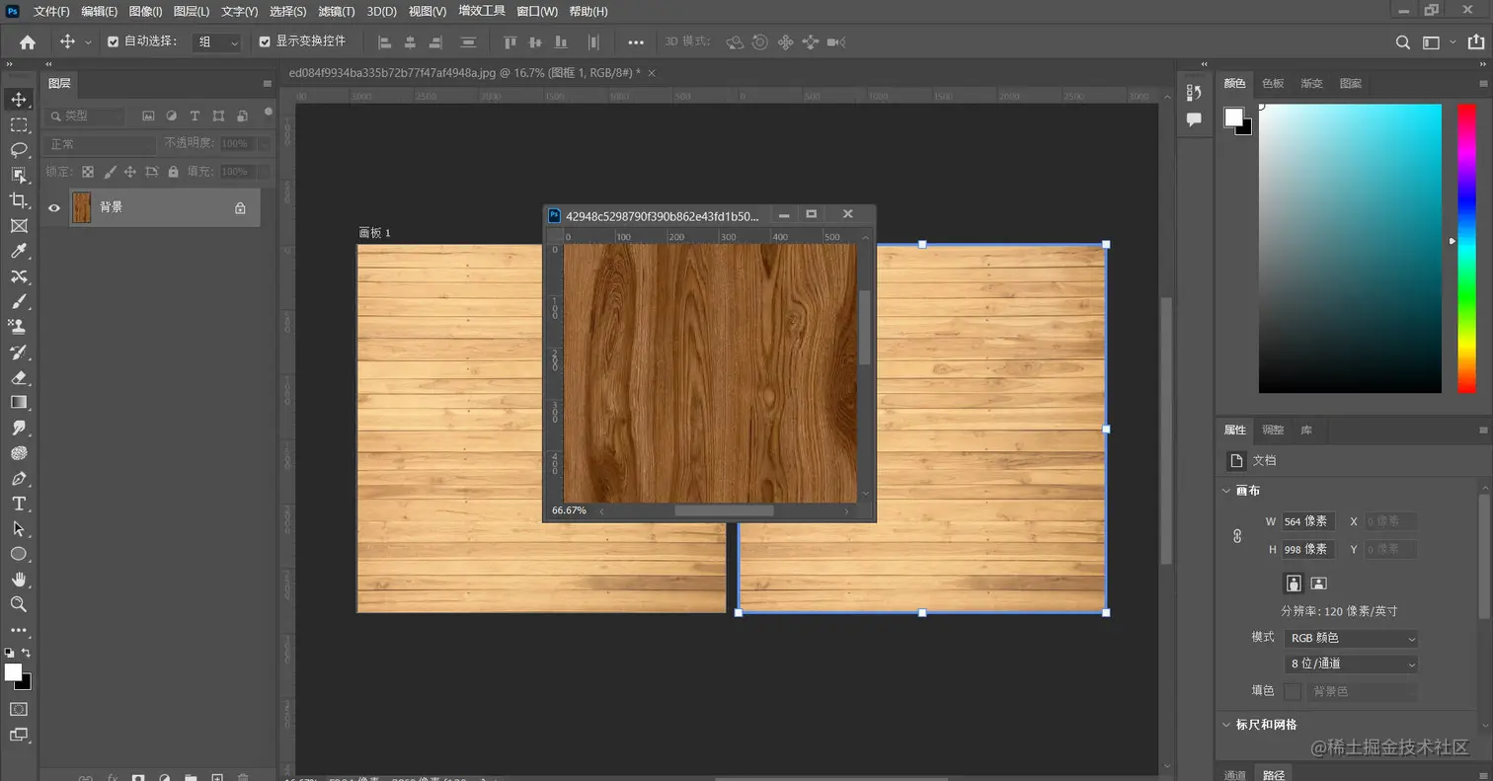The height and width of the screenshot is (781, 1493).
Task: Switch to the 渐变 tab
Action: [1311, 84]
